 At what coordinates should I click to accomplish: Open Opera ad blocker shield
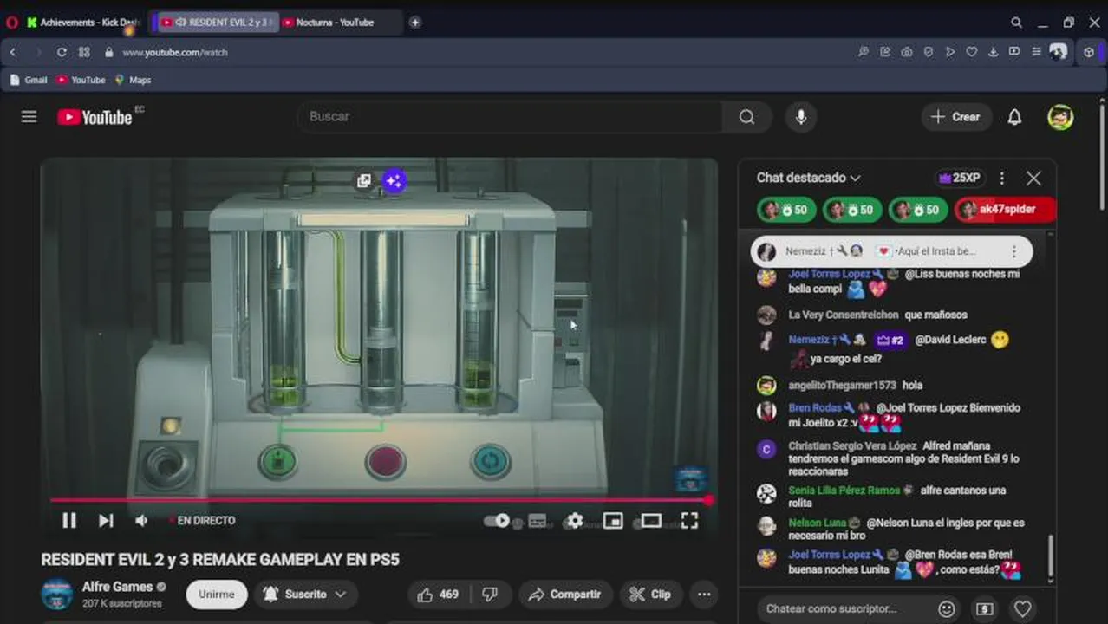point(929,52)
